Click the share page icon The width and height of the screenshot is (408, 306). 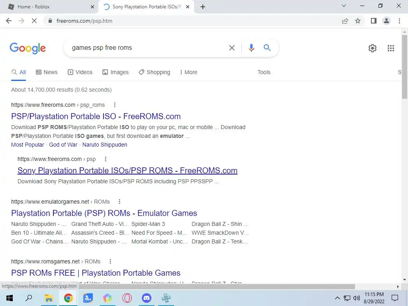(345, 21)
